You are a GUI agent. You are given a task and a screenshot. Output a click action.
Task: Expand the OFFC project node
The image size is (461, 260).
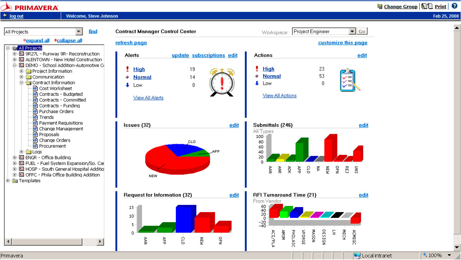pos(15,175)
